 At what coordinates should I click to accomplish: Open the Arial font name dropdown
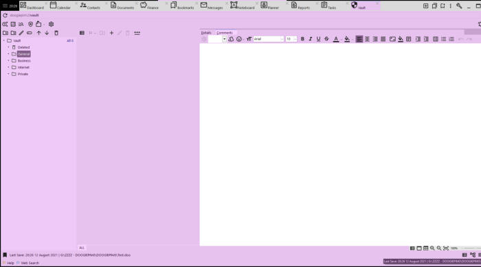[269, 39]
